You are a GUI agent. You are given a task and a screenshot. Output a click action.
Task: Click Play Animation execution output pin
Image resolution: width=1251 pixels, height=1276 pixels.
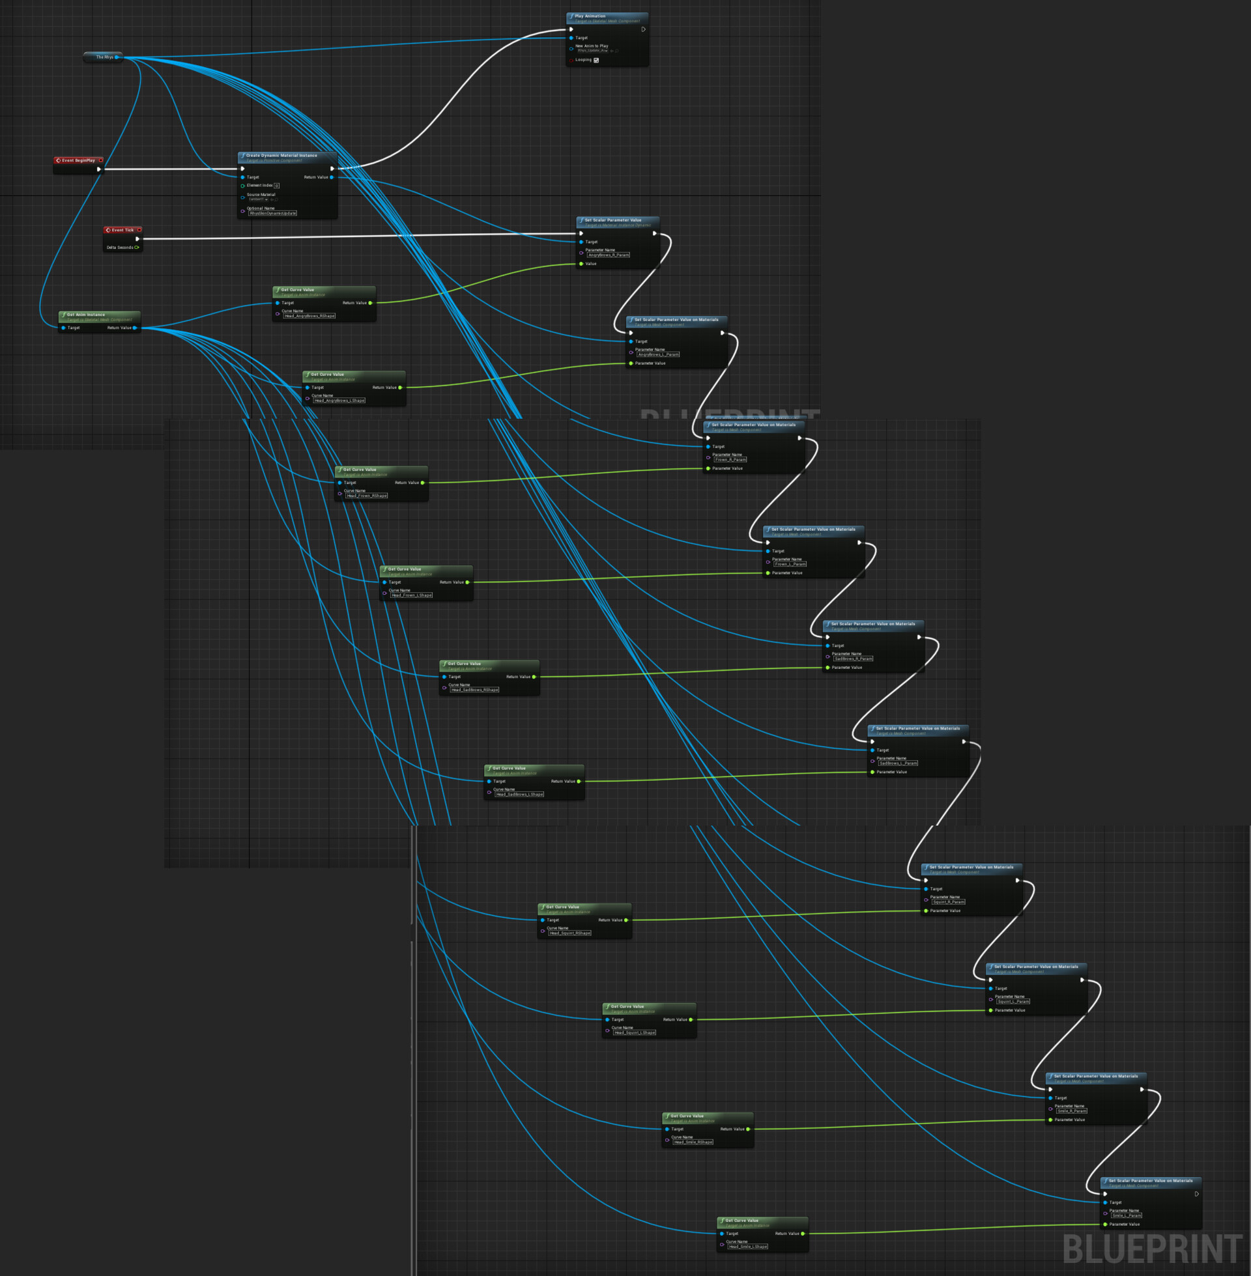click(643, 29)
